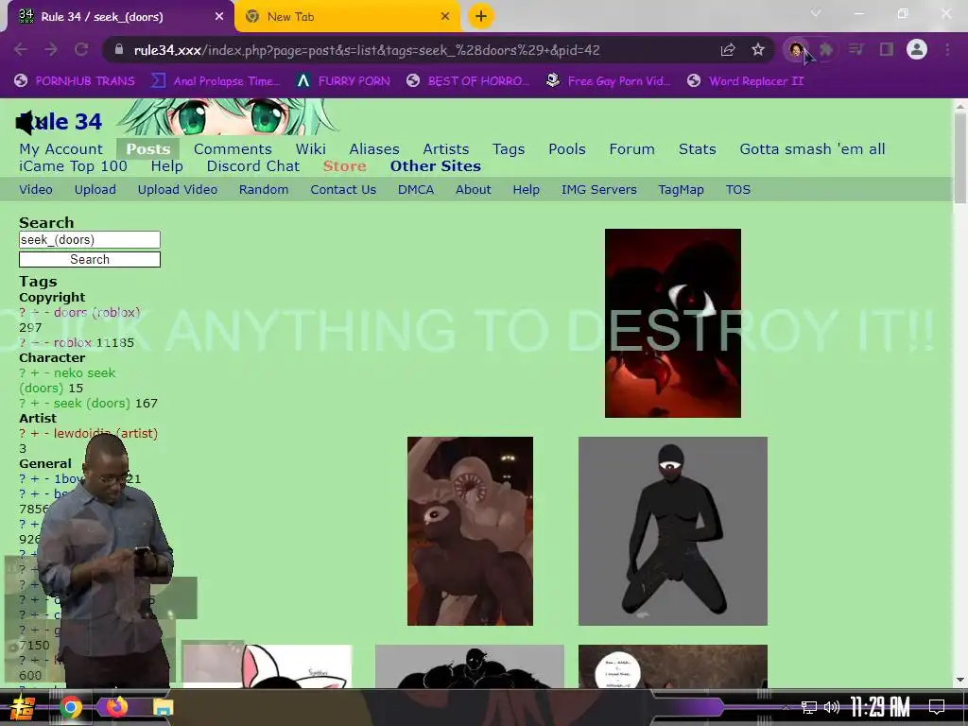This screenshot has height=726, width=968.
Task: Click the roblox copyright tag
Action: 72,342
